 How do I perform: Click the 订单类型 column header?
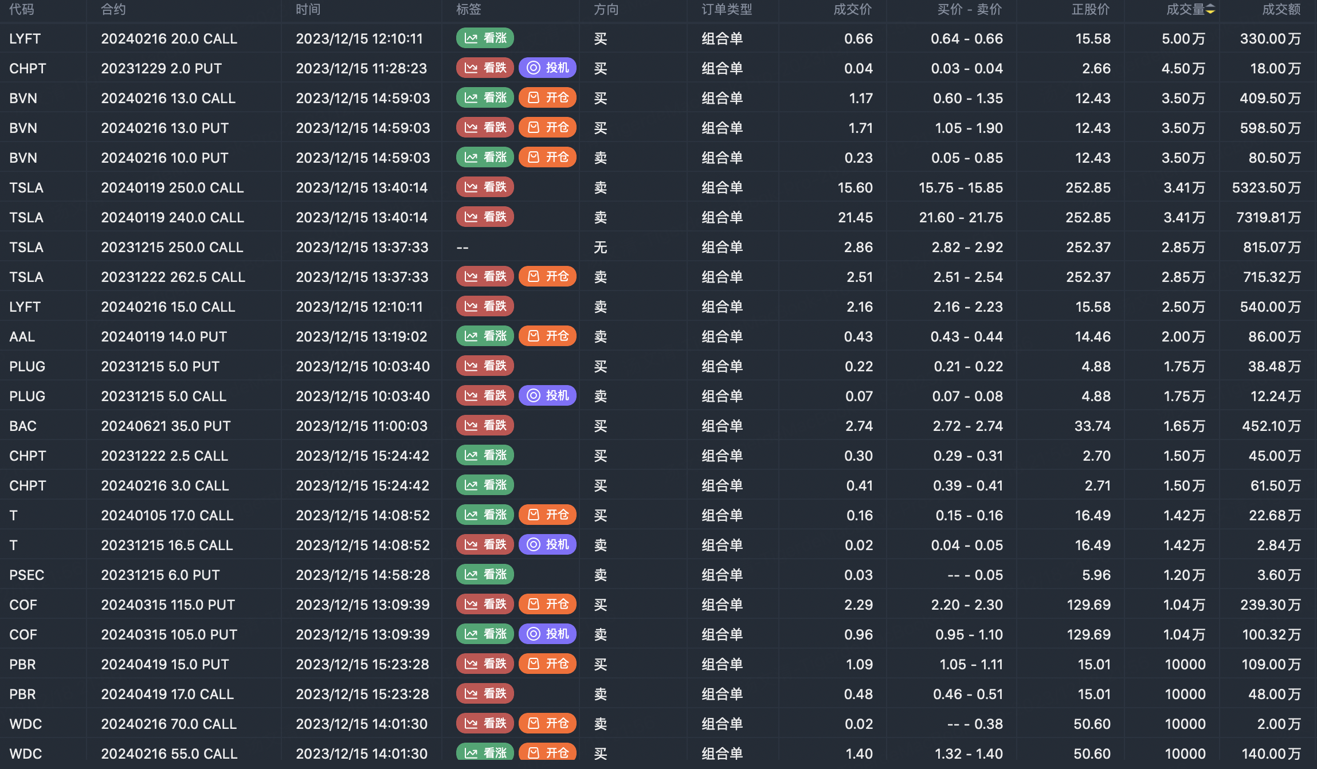727,9
